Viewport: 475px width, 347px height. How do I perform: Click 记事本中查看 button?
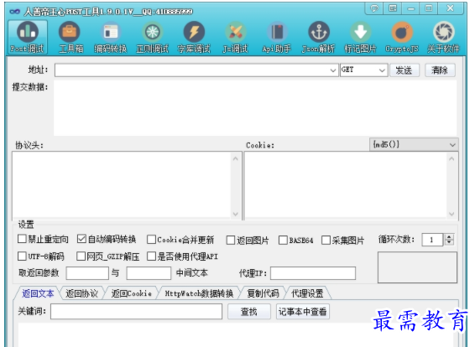coord(303,312)
